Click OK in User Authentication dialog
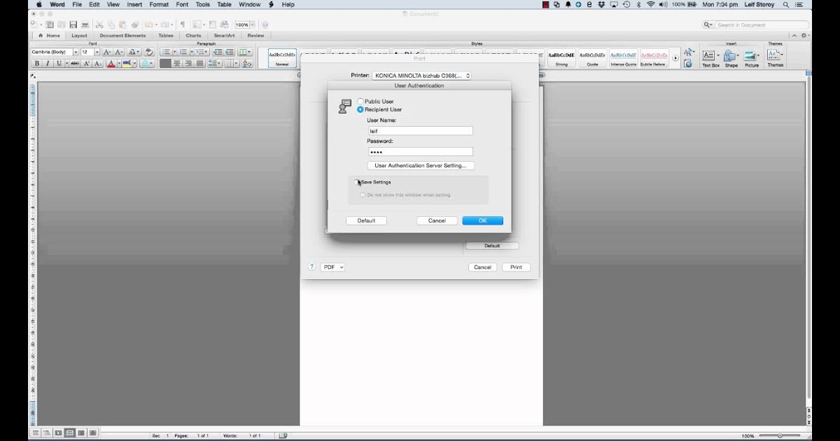840x441 pixels. pos(482,220)
